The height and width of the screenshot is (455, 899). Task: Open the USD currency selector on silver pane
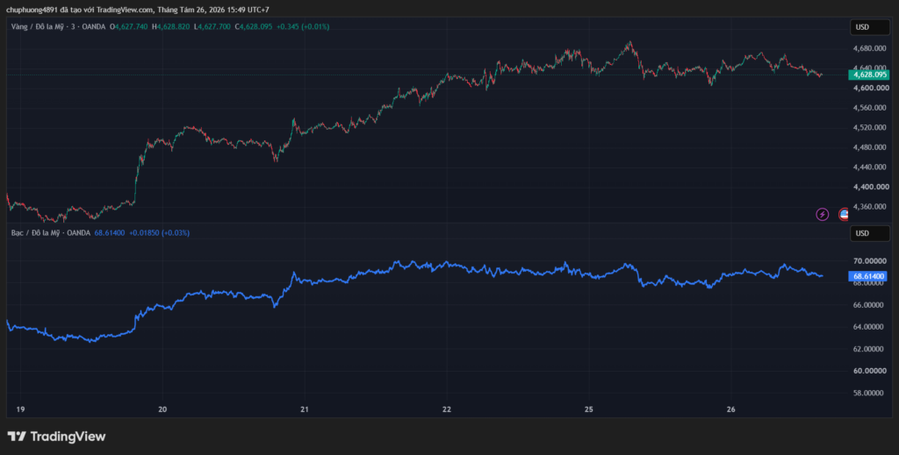tap(869, 233)
